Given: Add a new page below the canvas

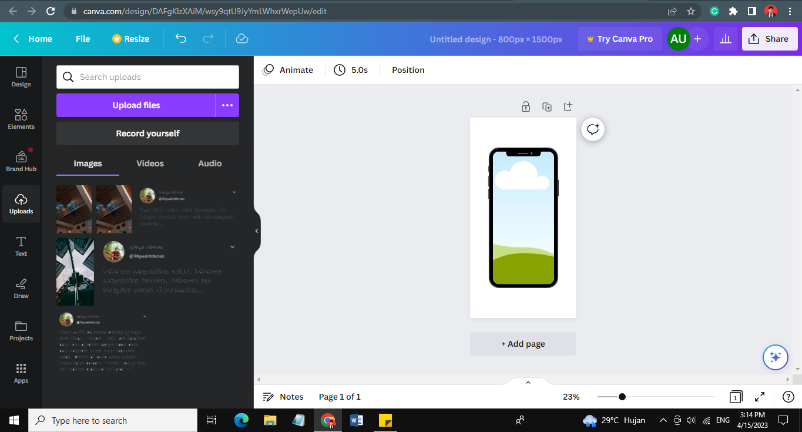Looking at the screenshot, I should [x=522, y=344].
